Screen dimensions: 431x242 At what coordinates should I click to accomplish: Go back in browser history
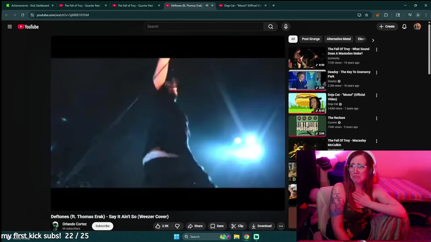(6, 15)
